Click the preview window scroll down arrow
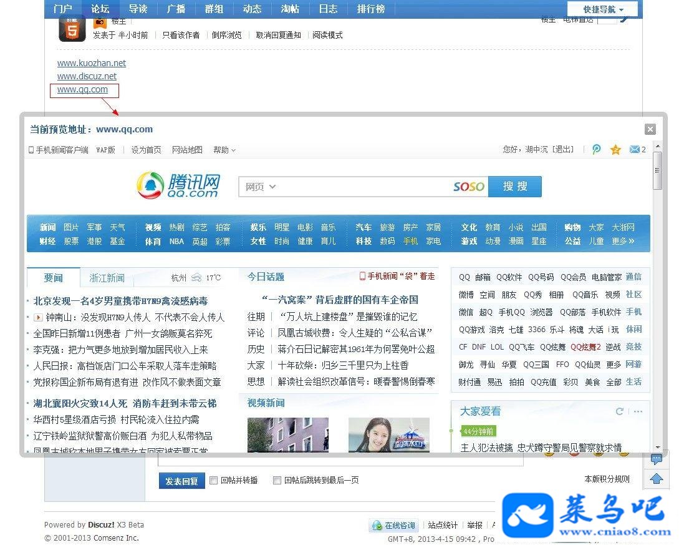This screenshot has width=679, height=545. (x=657, y=448)
